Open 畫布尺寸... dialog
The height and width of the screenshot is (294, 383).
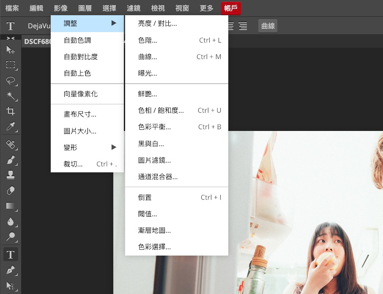coord(87,114)
